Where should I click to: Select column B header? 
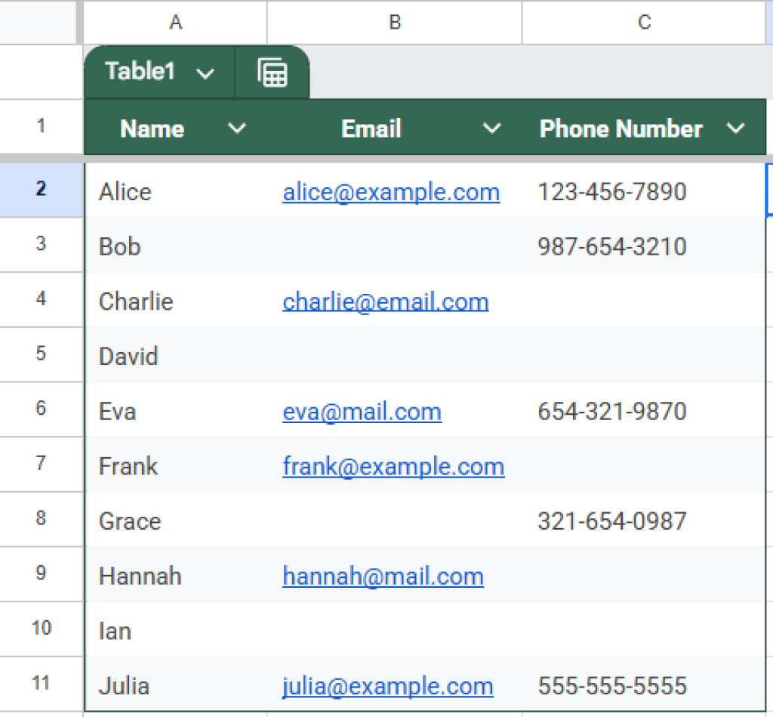(x=394, y=23)
